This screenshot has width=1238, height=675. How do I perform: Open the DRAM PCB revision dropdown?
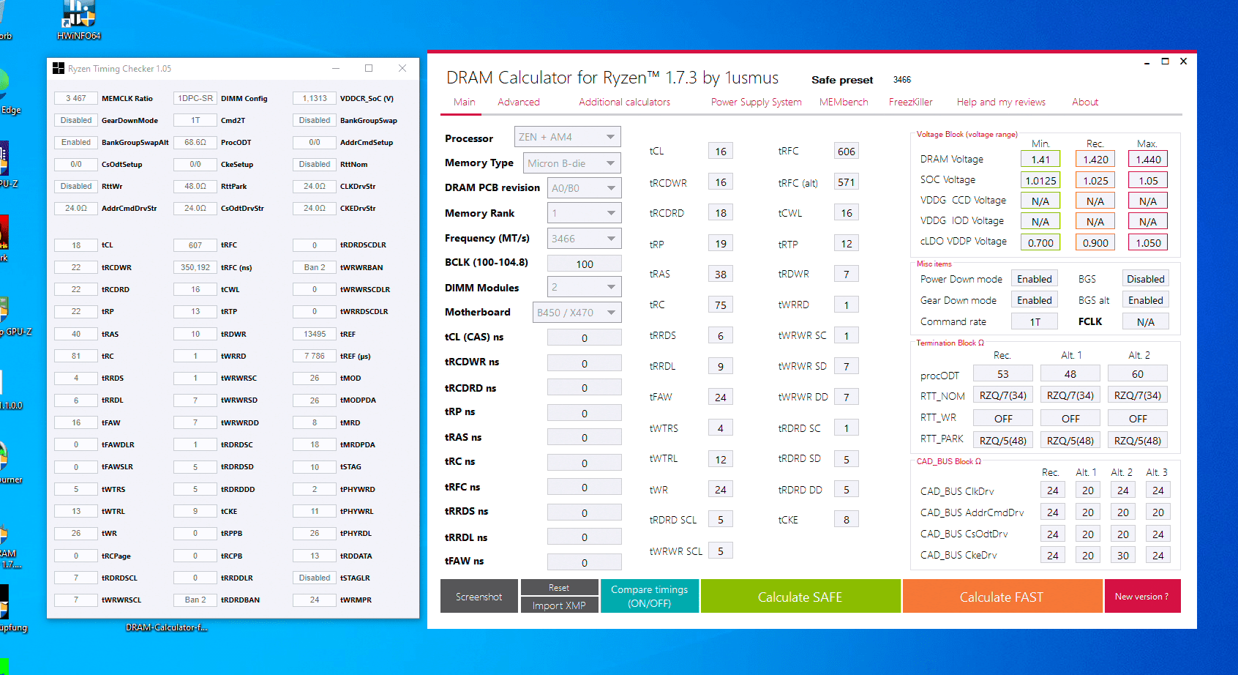point(584,188)
